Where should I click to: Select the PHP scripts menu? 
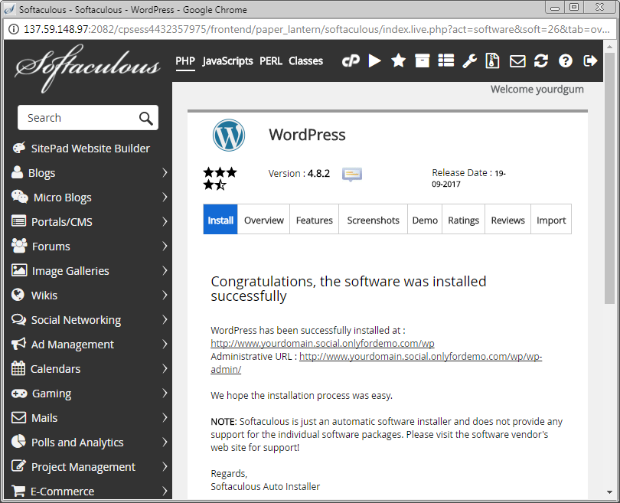(x=185, y=61)
